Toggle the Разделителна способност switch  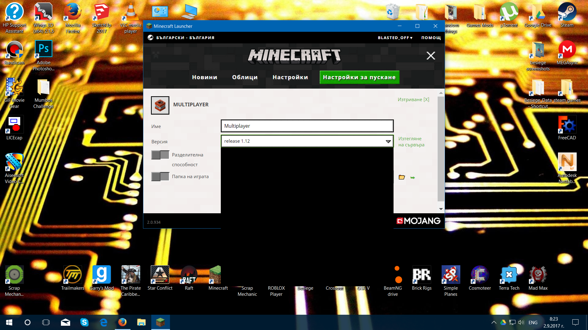pos(160,155)
